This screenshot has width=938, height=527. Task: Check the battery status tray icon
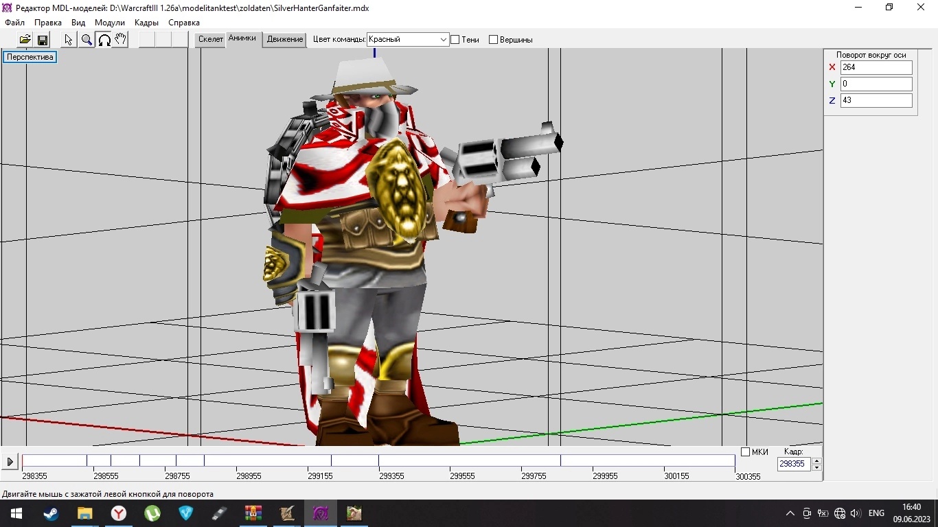(x=823, y=513)
